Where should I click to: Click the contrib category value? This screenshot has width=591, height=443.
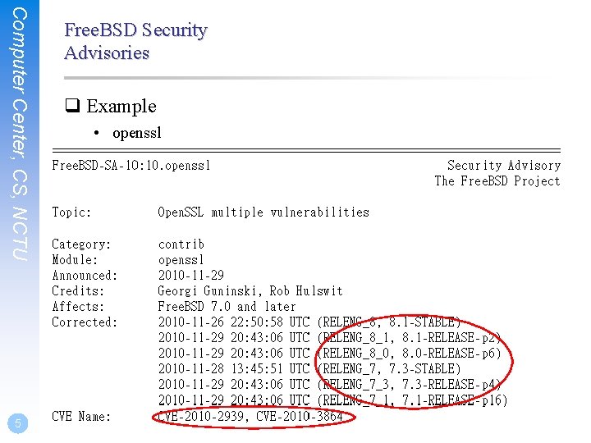coord(181,244)
